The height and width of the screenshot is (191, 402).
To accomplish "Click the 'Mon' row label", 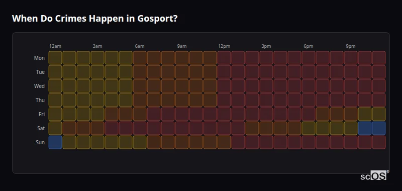I will click(39, 58).
